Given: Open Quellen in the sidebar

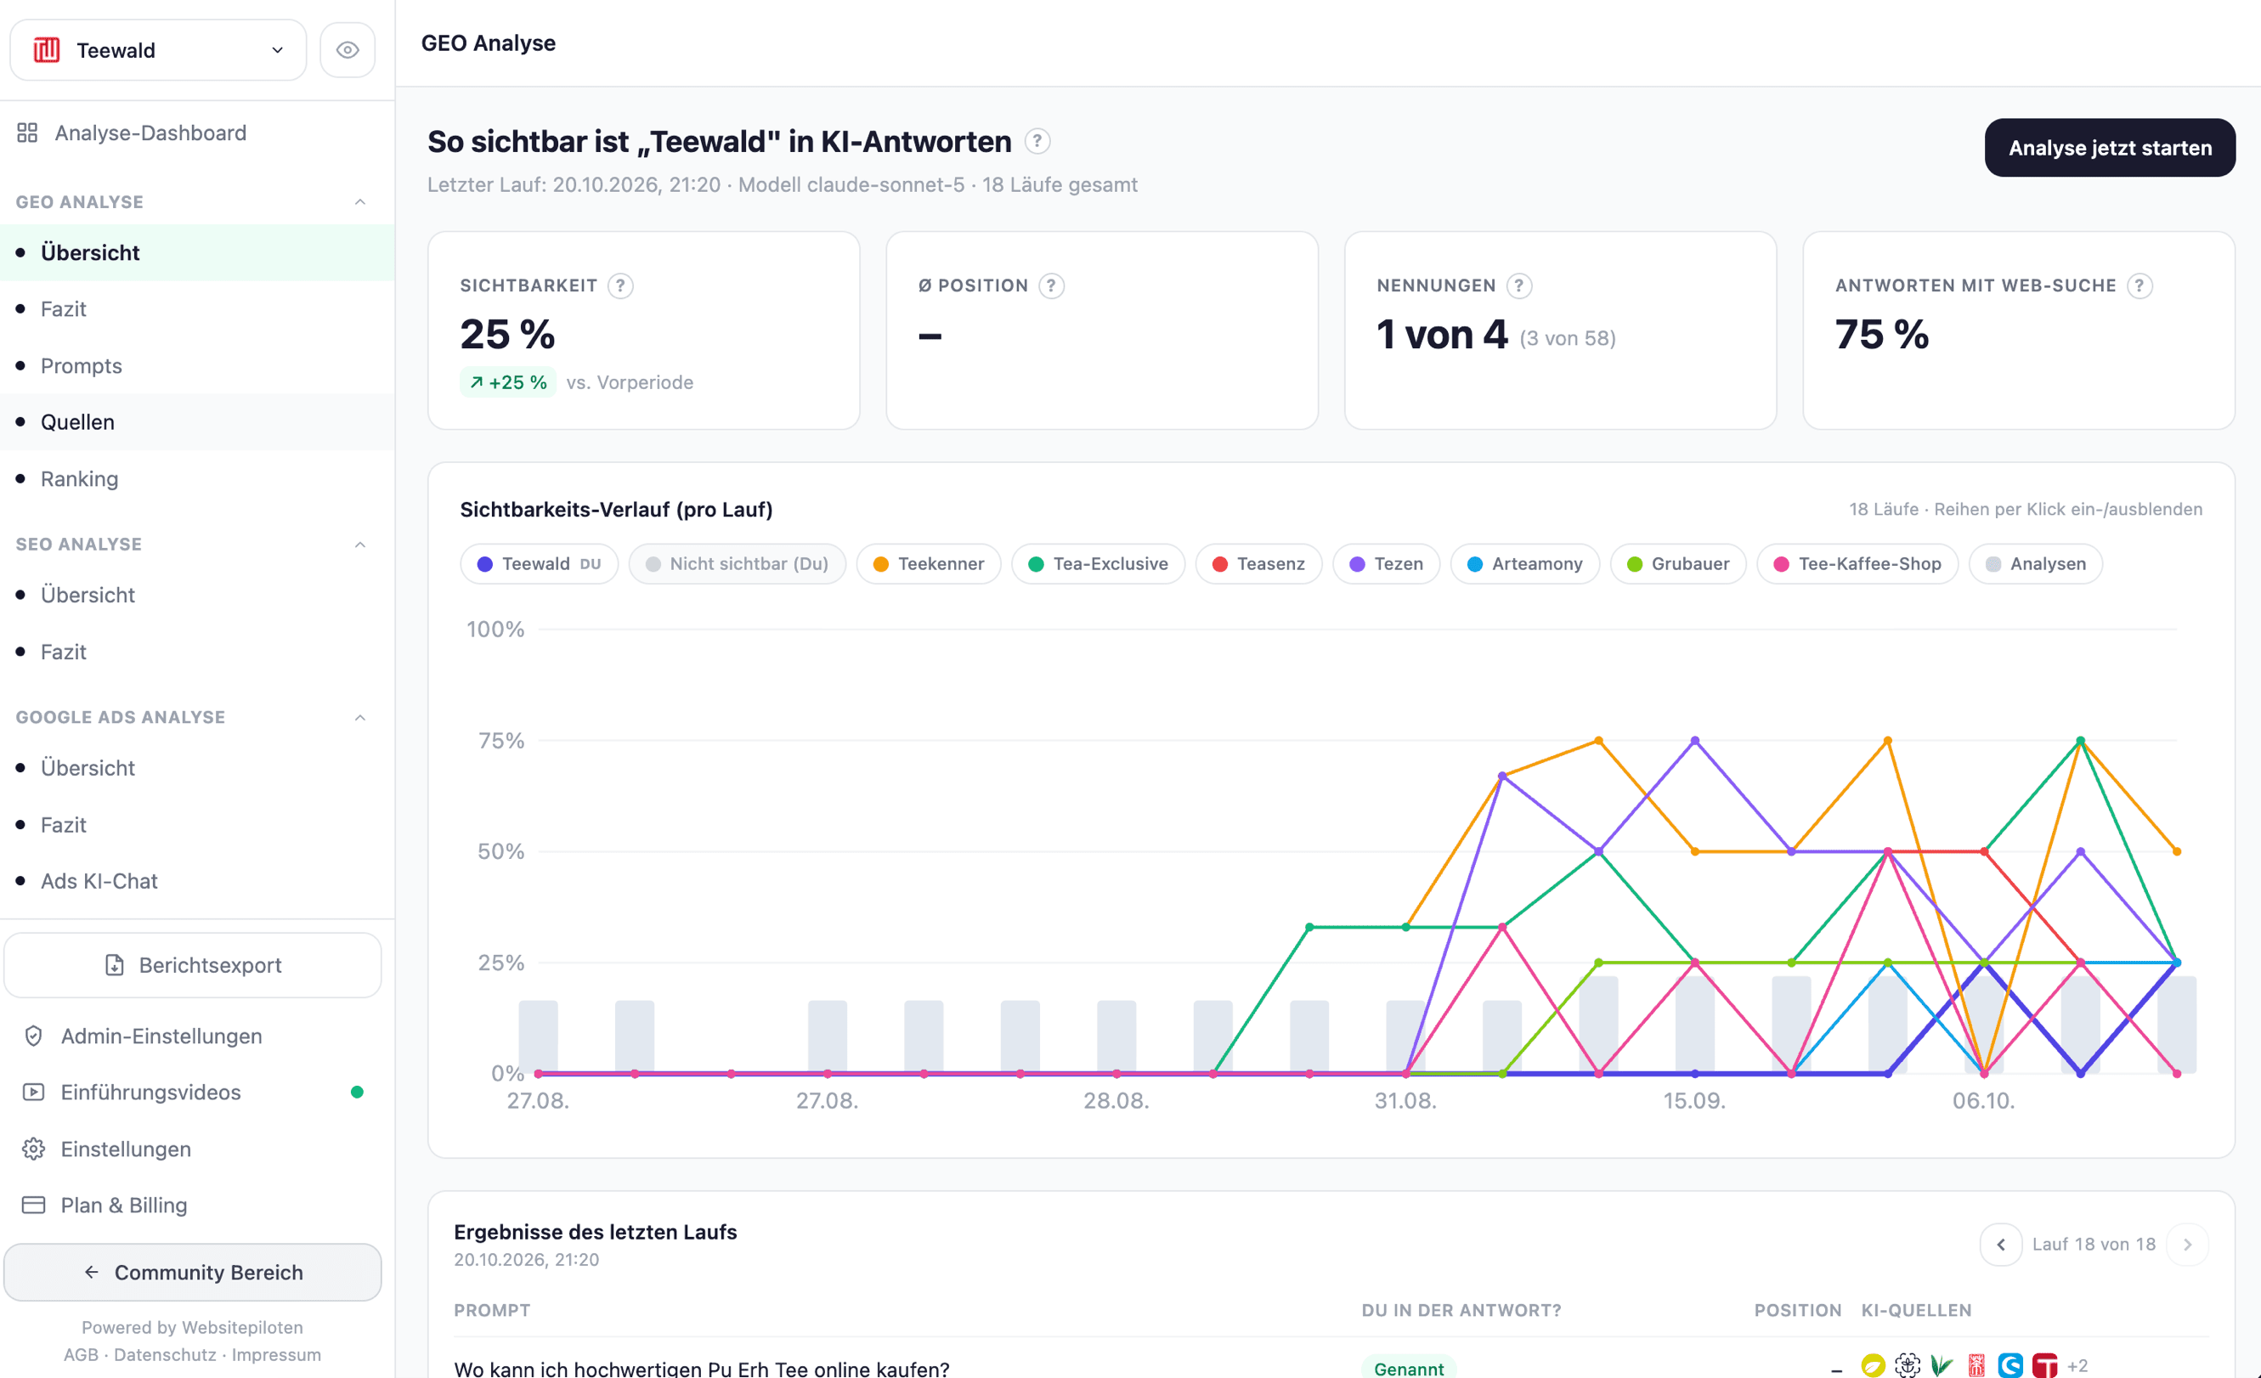Looking at the screenshot, I should coord(197,422).
